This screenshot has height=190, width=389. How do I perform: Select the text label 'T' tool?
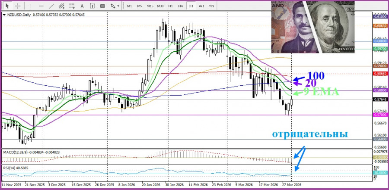point(92,6)
